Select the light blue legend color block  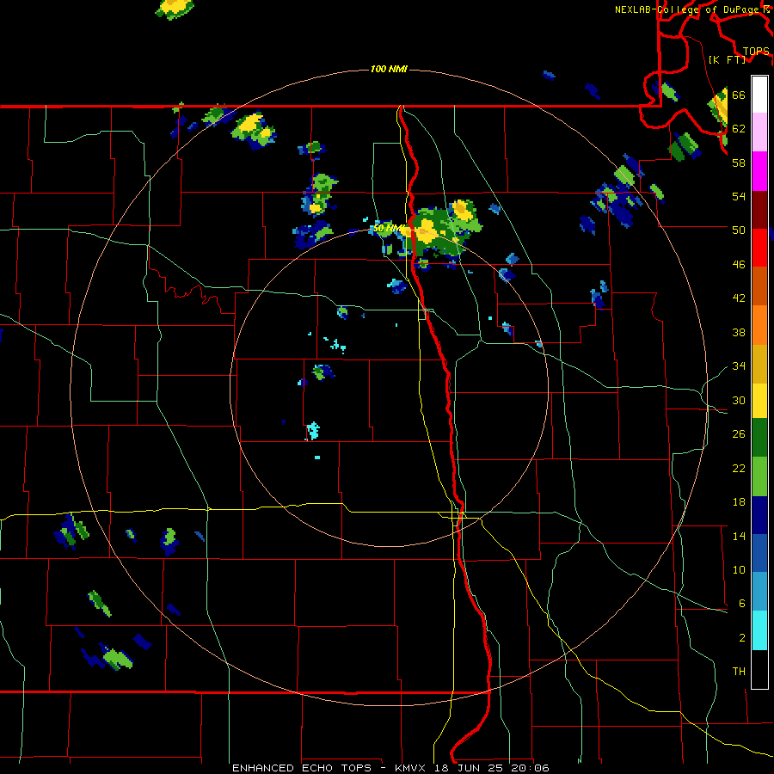coord(759,593)
